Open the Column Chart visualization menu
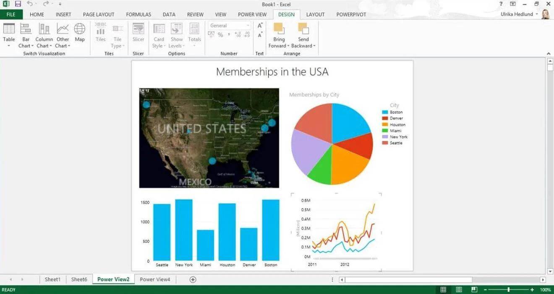The height and width of the screenshot is (294, 554). (x=44, y=35)
